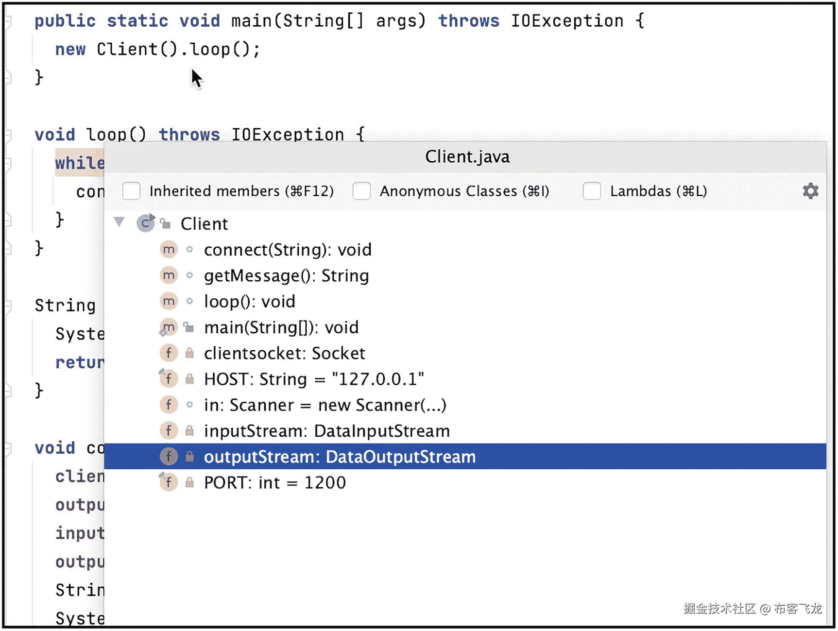Click the static field icon beside PORT
This screenshot has width=838, height=631.
168,482
